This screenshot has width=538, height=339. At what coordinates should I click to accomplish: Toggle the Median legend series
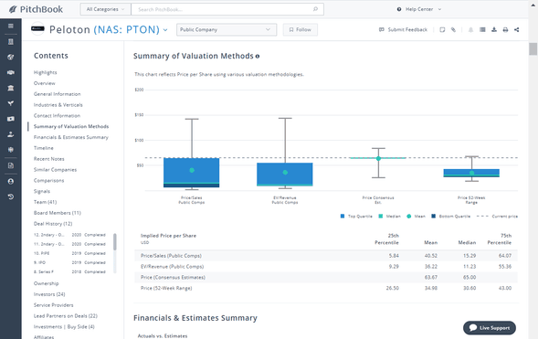click(389, 217)
